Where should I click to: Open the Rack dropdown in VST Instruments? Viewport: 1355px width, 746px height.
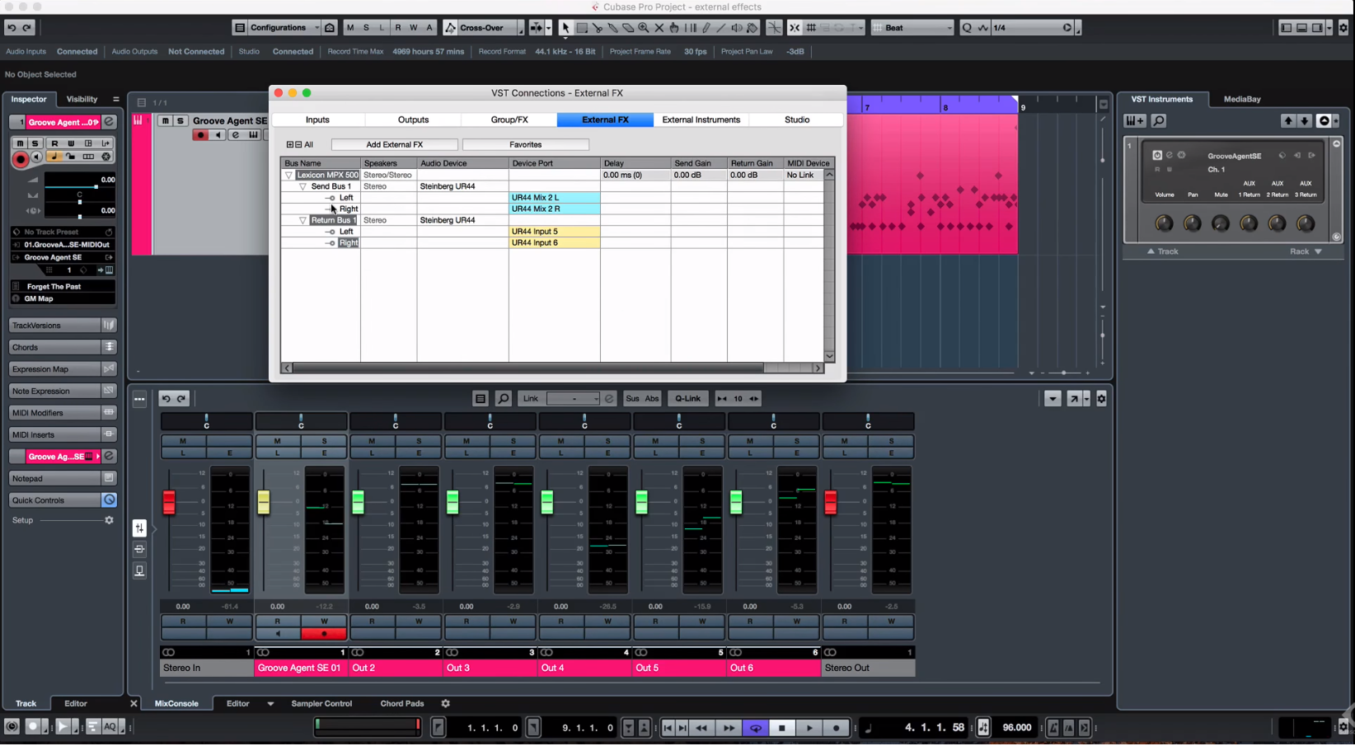tap(1306, 252)
